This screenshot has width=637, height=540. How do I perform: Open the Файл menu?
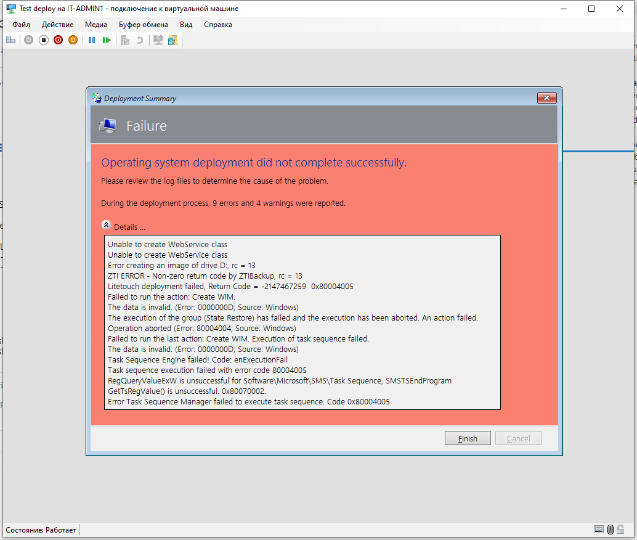(21, 25)
